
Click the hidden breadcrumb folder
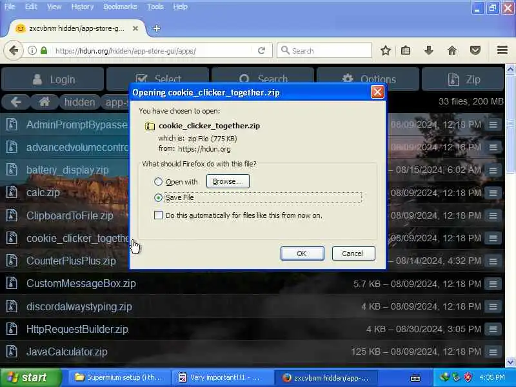[x=79, y=103]
